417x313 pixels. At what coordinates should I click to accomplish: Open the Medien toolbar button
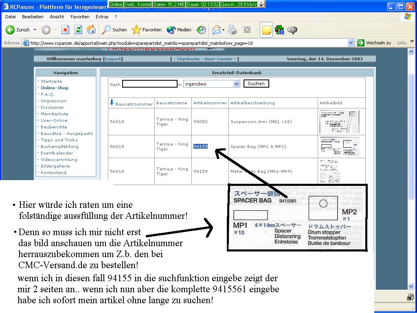click(x=179, y=30)
